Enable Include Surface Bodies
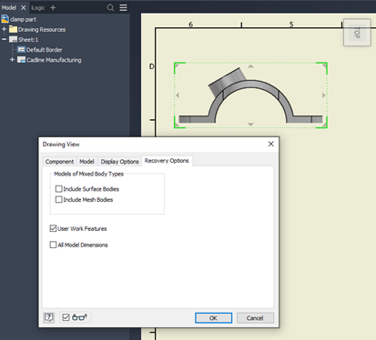376x340 pixels. pos(59,189)
